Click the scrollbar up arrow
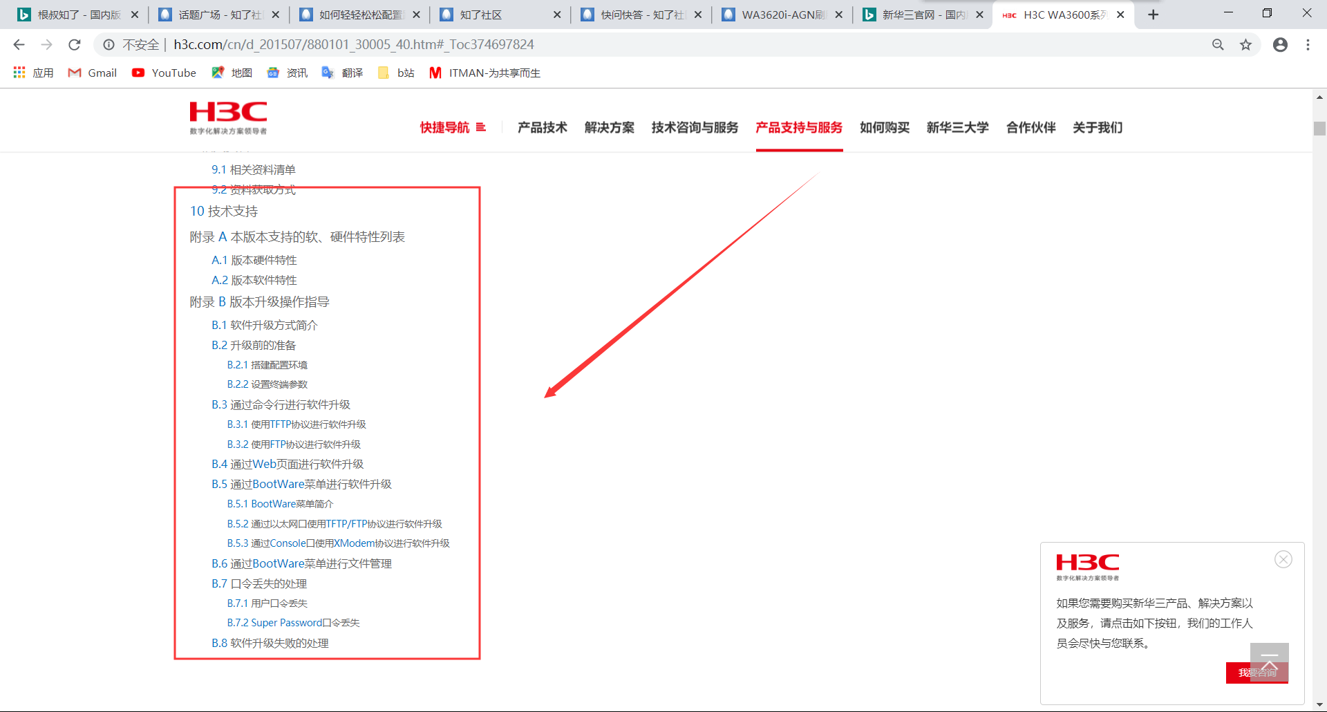 click(1319, 97)
